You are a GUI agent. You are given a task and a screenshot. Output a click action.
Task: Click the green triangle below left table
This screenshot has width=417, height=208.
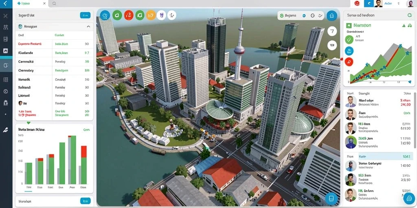coord(29,123)
